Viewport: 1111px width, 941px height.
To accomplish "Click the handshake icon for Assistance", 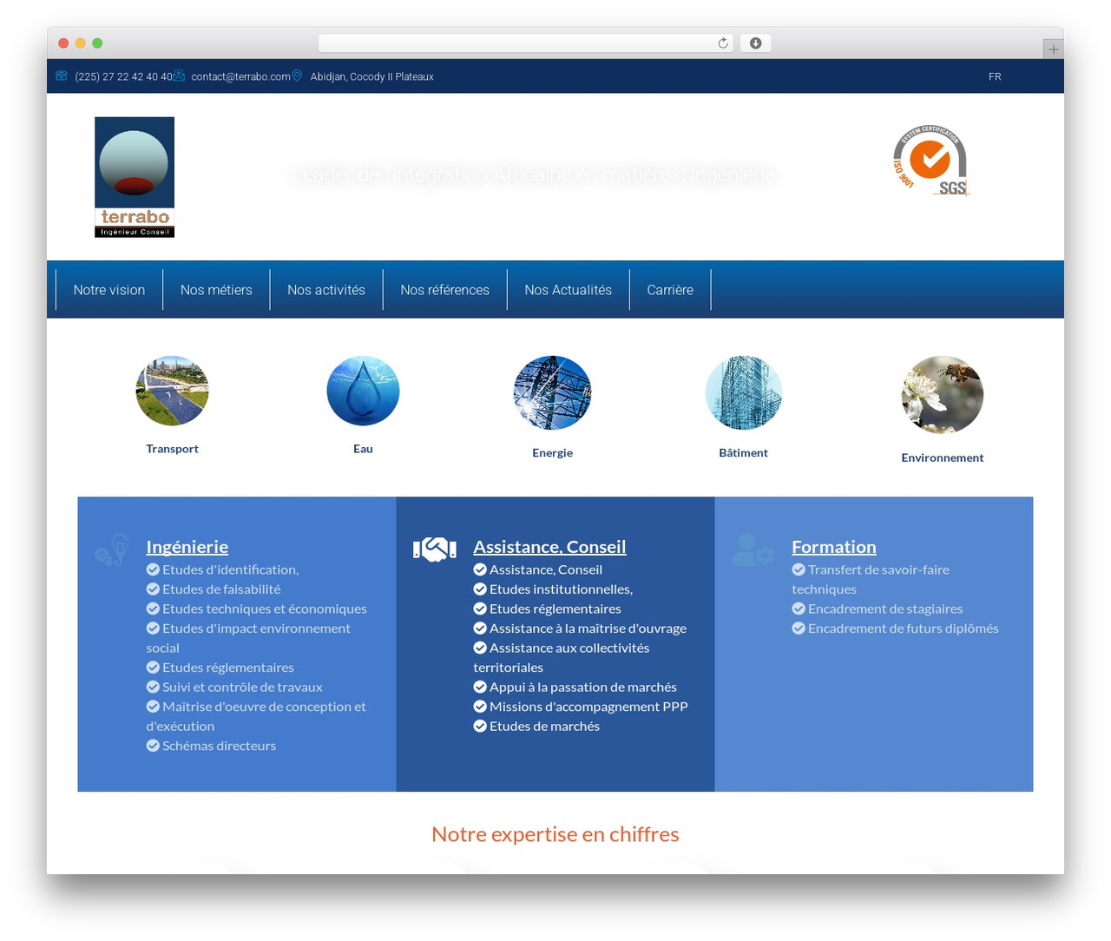I will click(434, 549).
